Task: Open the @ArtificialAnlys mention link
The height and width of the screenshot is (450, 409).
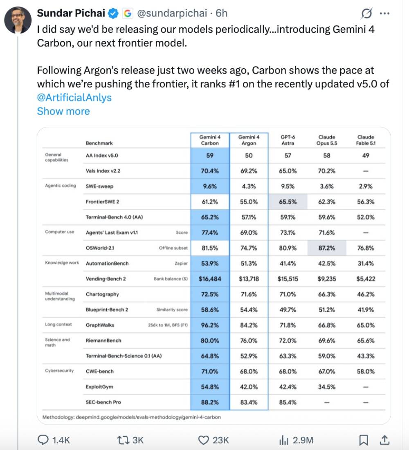Action: [x=74, y=97]
